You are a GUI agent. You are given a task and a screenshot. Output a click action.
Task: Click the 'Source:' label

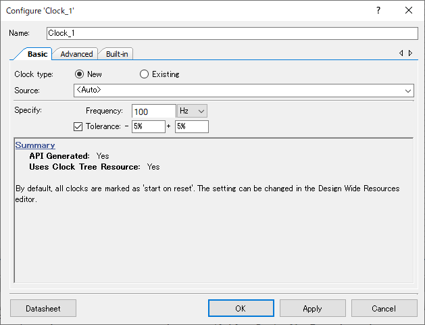[x=27, y=91]
